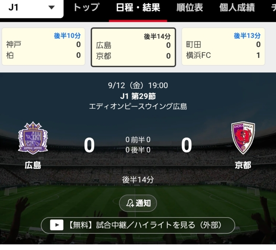Select the 日程・結果 tab
The width and height of the screenshot is (276, 250).
pyautogui.click(x=138, y=8)
